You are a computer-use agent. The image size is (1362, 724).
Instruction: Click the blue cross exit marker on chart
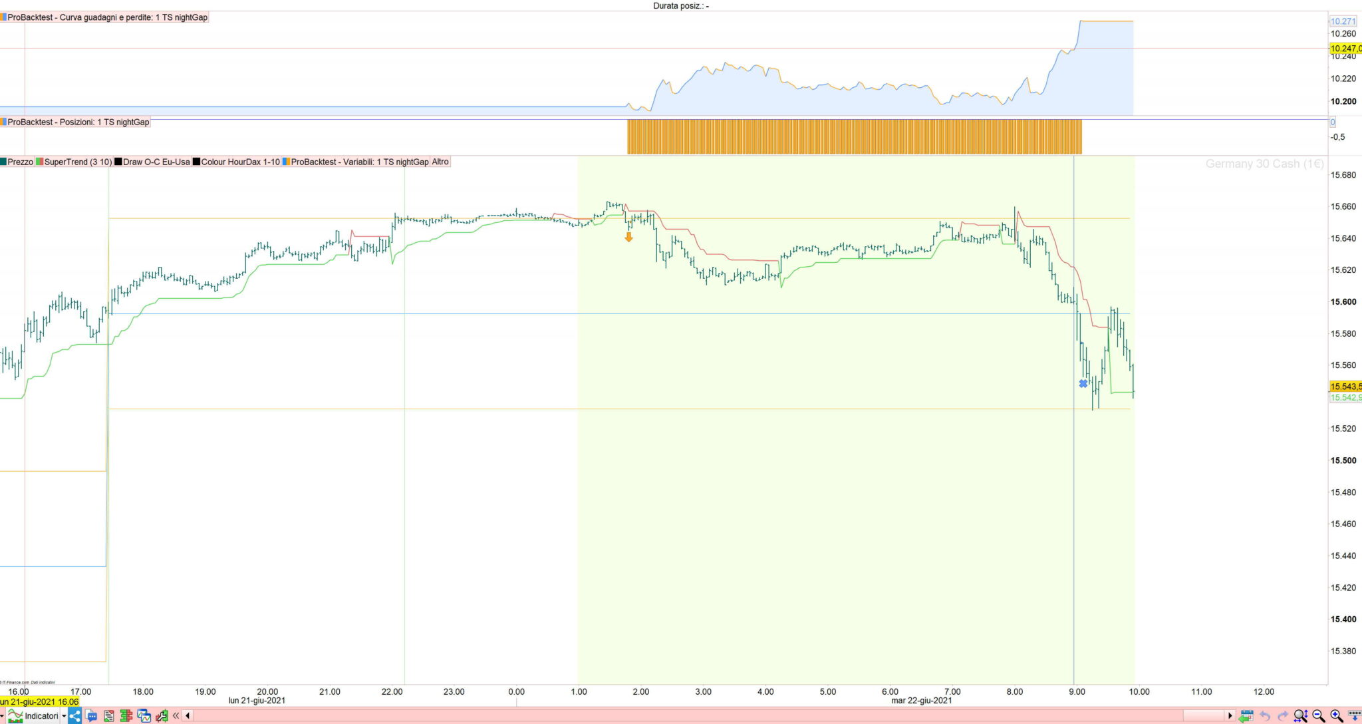1083,384
